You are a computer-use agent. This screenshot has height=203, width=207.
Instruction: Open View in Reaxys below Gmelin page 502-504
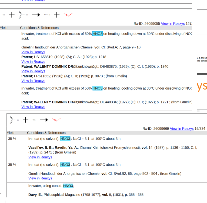pyautogui.click(x=40, y=178)
